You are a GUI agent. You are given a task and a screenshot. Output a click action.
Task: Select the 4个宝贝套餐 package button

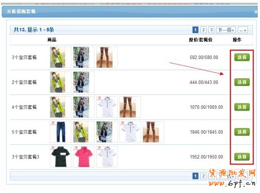[x=242, y=107]
